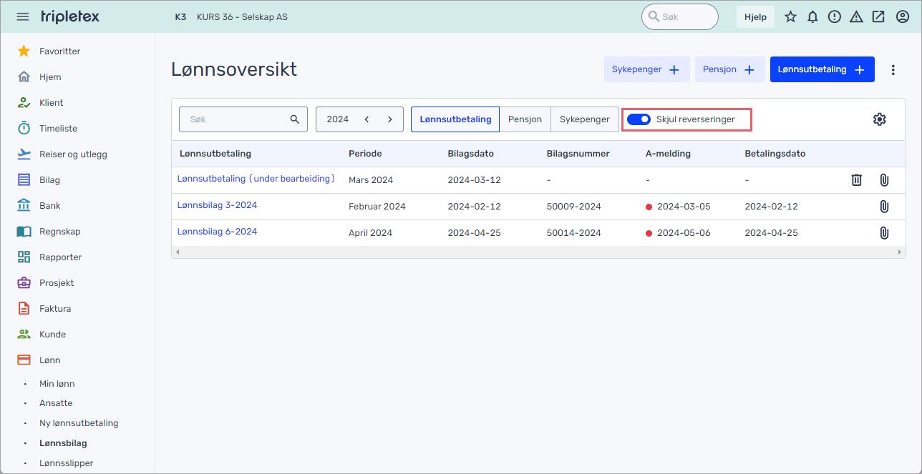Create new Lønnsutbetaling with blue button
Screen dimensions: 922x474
pyautogui.click(x=822, y=70)
